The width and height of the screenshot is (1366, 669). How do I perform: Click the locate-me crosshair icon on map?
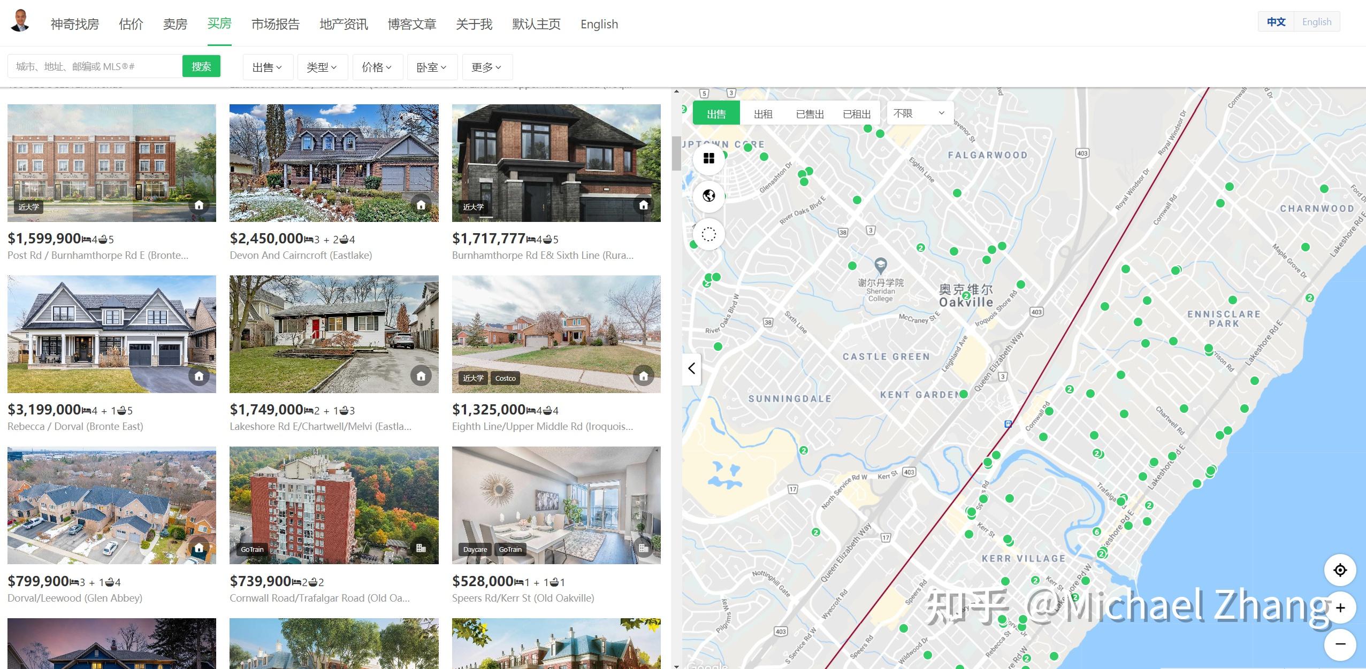(x=1340, y=570)
